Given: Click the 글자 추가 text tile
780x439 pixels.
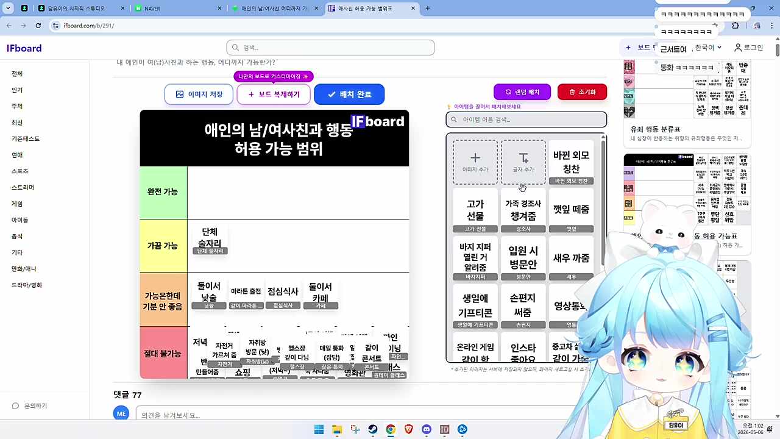Looking at the screenshot, I should (523, 162).
